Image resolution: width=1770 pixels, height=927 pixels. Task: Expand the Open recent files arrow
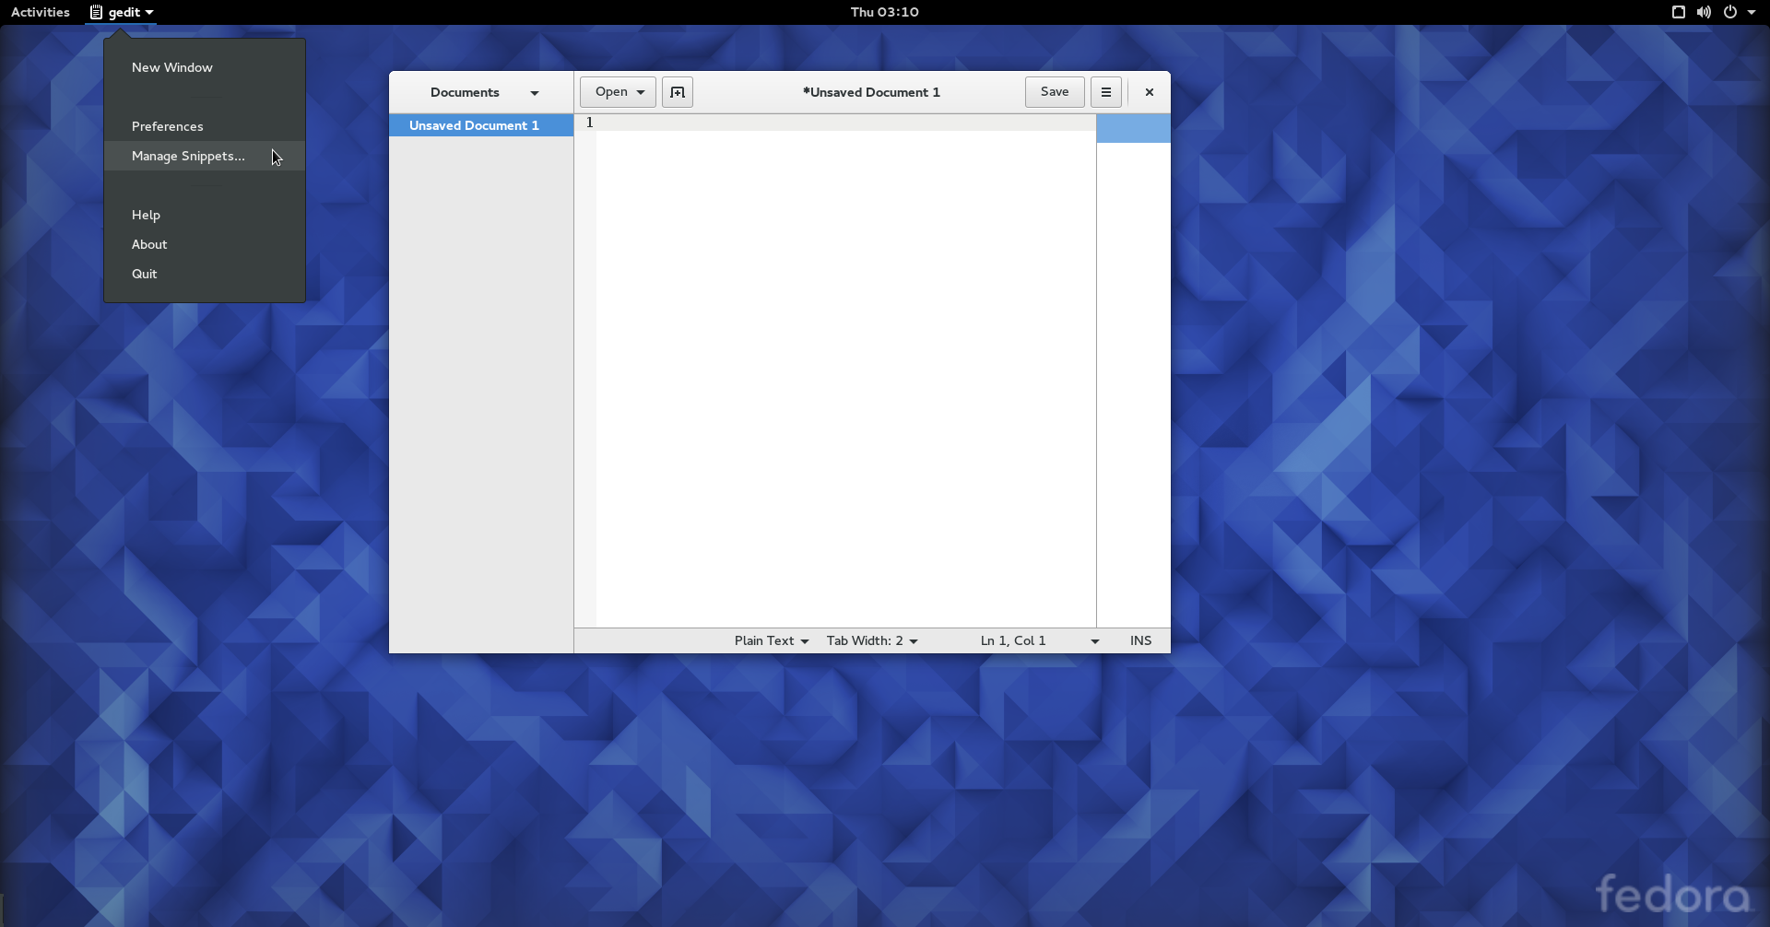click(x=641, y=92)
